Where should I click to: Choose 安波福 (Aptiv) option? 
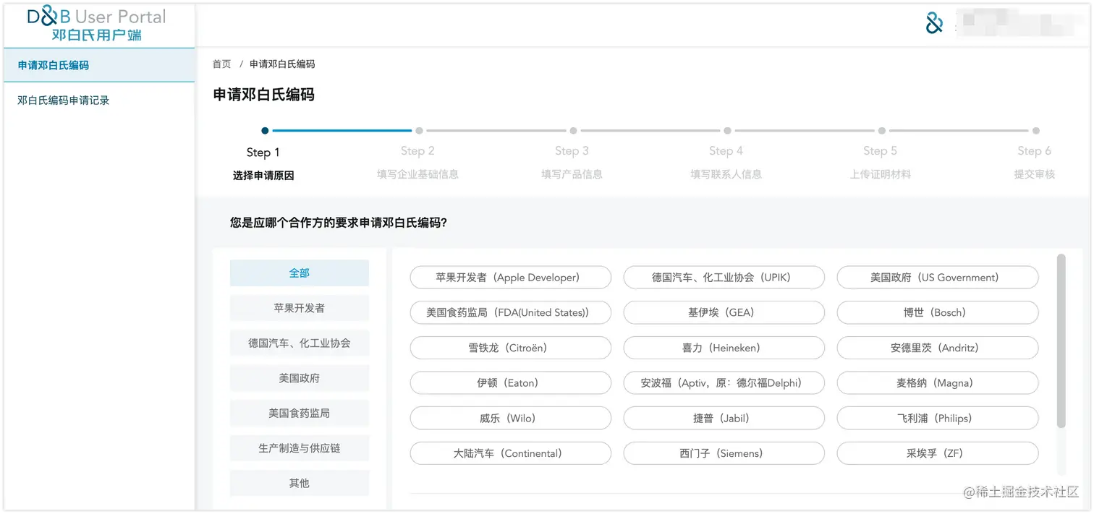[724, 383]
